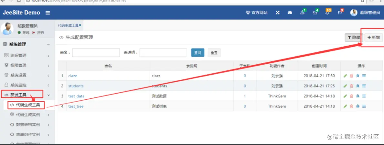Expand the 系统监控 menu item
This screenshot has width=384, height=145.
coord(27,85)
